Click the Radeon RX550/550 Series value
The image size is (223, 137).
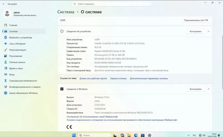pyautogui.click(x=110, y=51)
